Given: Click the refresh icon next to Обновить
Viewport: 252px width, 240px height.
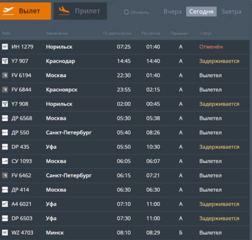Looking at the screenshot, I should point(126,12).
